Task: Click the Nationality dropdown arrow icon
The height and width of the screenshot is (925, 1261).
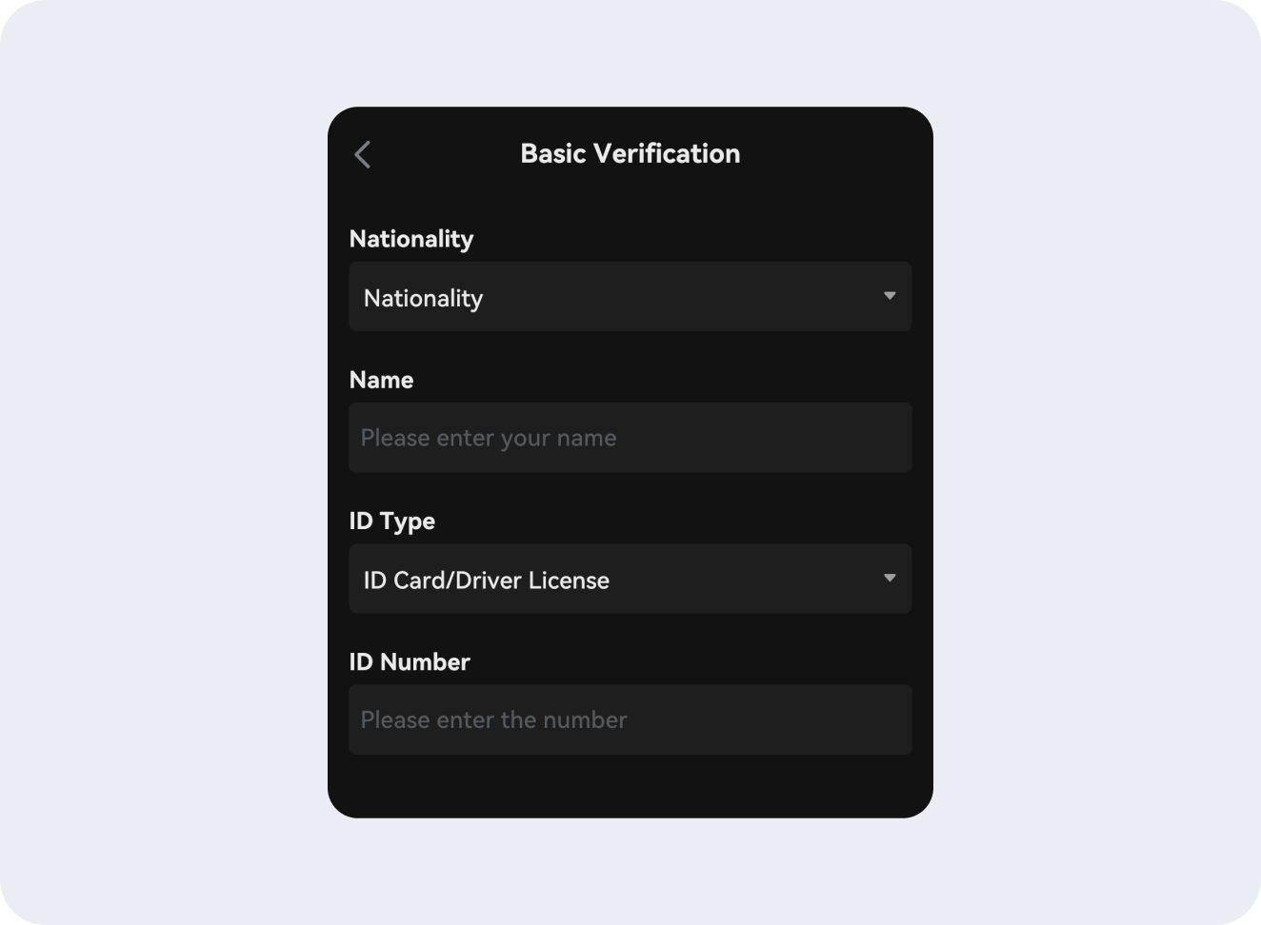Action: click(x=890, y=296)
